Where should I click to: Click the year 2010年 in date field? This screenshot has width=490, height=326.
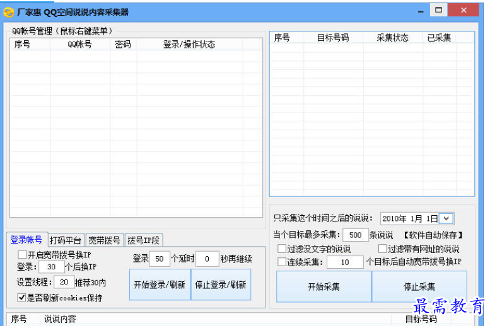tap(394, 218)
